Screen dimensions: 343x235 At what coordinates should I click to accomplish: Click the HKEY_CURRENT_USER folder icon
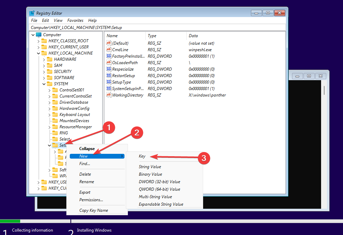(44, 47)
